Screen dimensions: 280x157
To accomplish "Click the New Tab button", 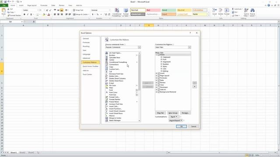I will (161, 113).
